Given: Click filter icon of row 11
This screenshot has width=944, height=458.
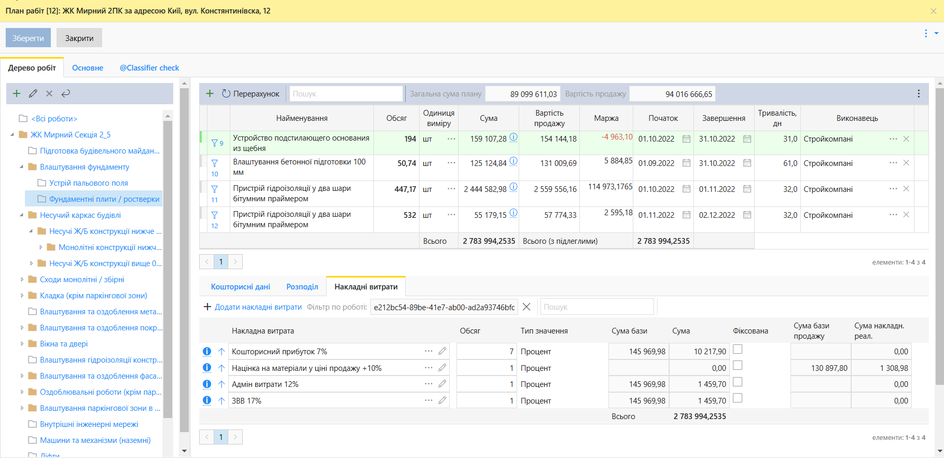Looking at the screenshot, I should [214, 189].
